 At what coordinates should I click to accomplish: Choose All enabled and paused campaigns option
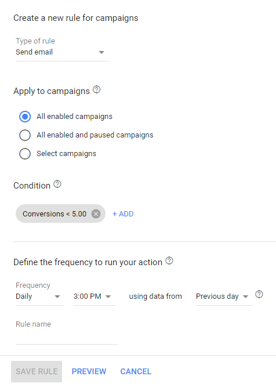tap(25, 135)
